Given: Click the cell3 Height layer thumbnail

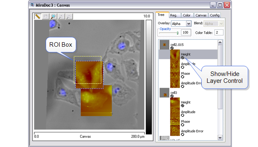Looking at the screenshot, I should 175,102.
